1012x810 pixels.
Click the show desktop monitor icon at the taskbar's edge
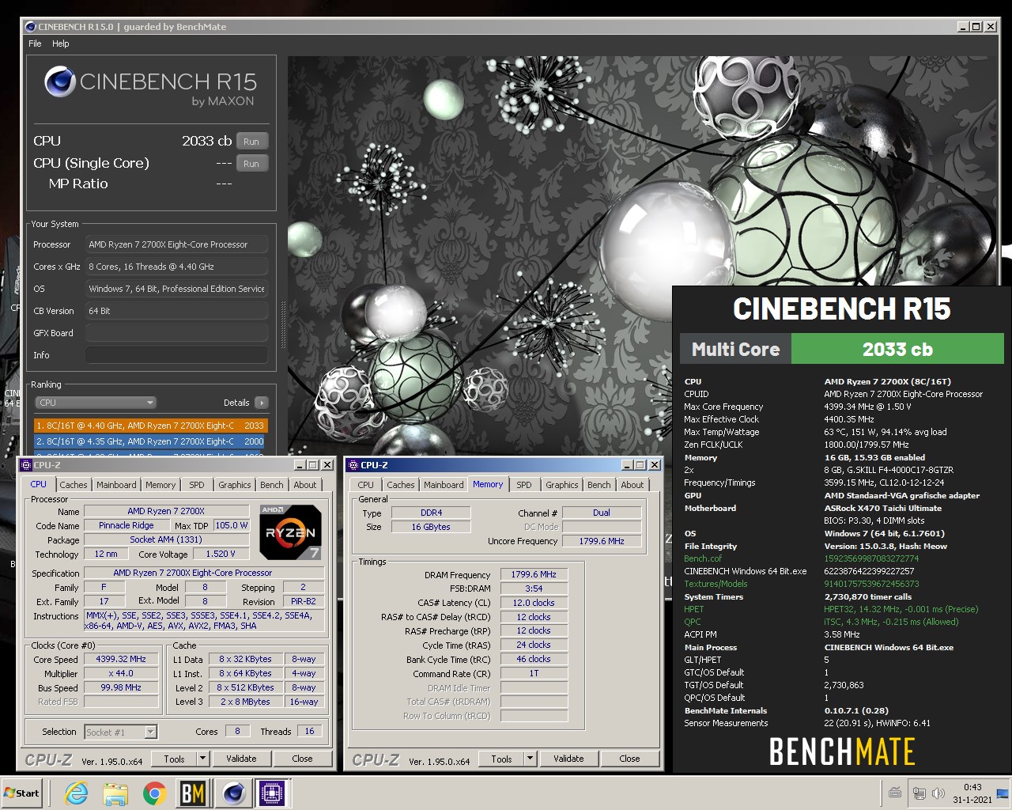(1003, 793)
